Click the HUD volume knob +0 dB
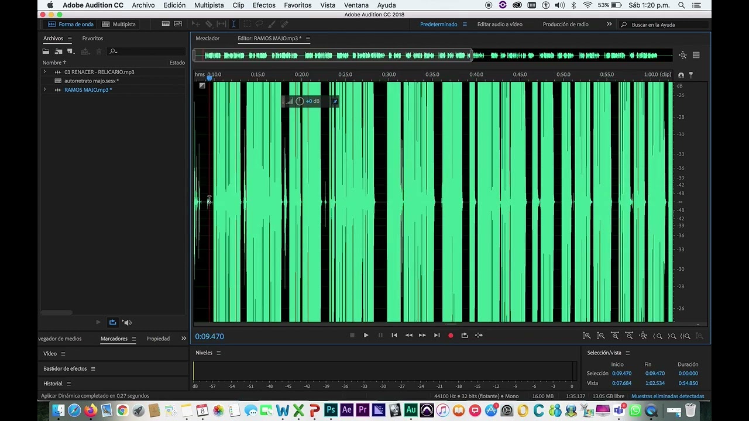This screenshot has height=421, width=749. (x=300, y=101)
